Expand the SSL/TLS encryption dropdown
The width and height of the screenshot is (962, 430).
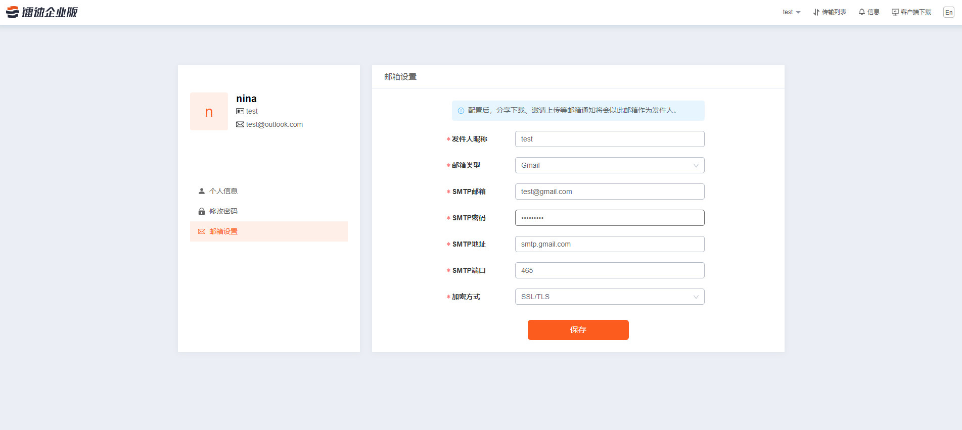click(609, 297)
